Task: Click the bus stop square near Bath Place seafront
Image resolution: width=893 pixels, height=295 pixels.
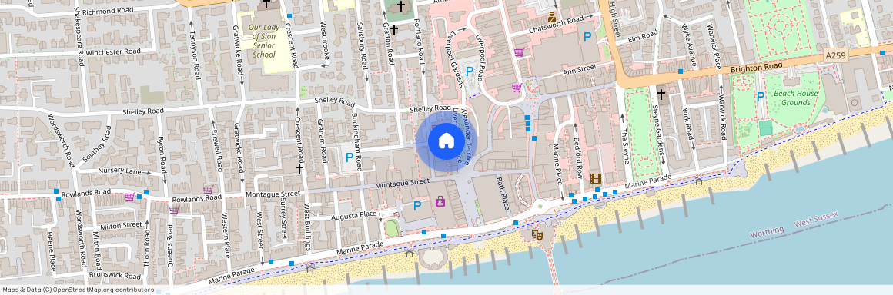Action: [516, 222]
